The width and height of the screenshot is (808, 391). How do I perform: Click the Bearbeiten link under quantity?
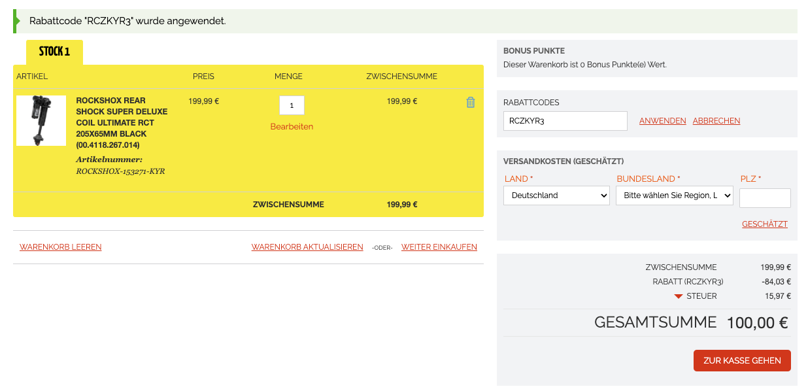point(292,127)
